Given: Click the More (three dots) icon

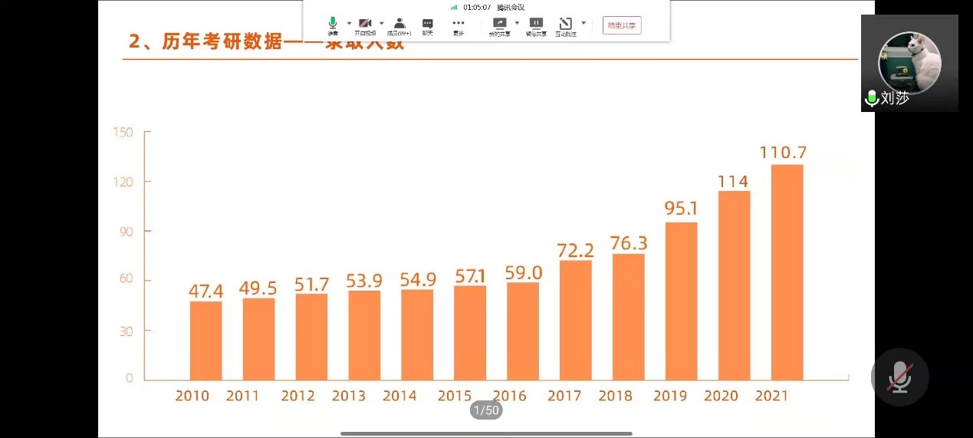Looking at the screenshot, I should [459, 25].
